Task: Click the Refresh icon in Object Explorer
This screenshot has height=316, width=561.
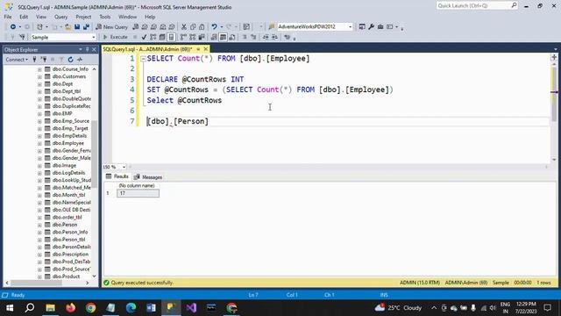Action: [x=70, y=60]
